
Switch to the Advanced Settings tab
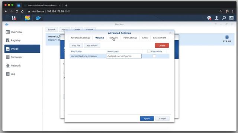[x=80, y=38]
